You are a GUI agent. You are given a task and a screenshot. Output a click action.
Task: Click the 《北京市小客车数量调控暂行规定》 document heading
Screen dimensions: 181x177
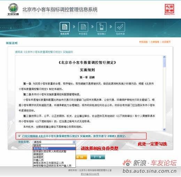(87, 62)
